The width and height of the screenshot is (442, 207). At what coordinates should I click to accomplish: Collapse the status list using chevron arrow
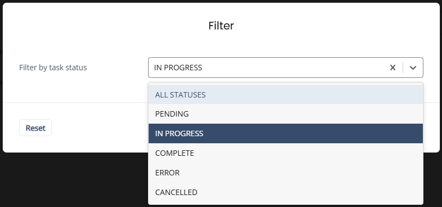413,68
